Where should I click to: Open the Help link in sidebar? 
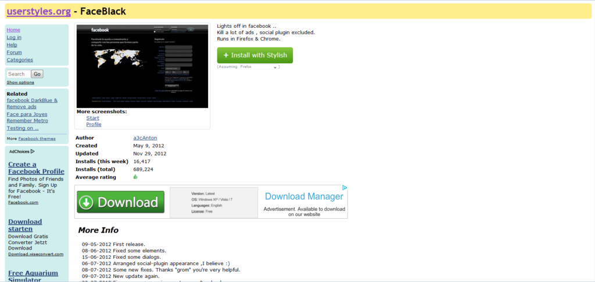point(12,45)
